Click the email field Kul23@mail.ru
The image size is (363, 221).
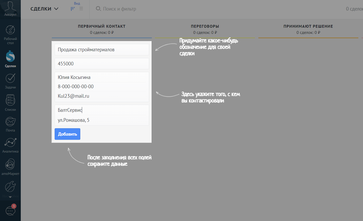coord(102,96)
